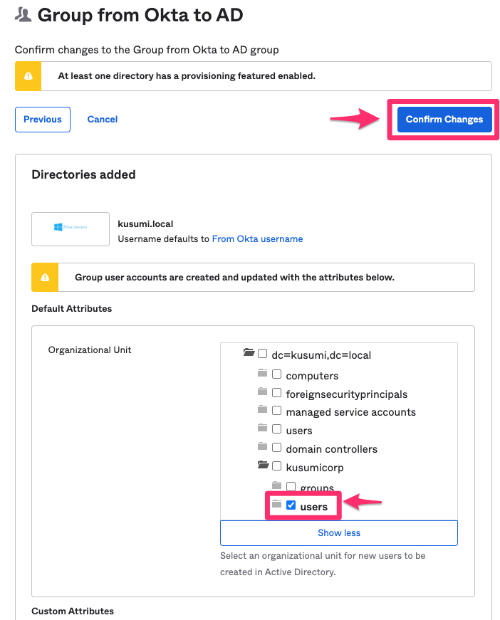Check the computers checkbox
Screen dimensions: 500x620
276,374
